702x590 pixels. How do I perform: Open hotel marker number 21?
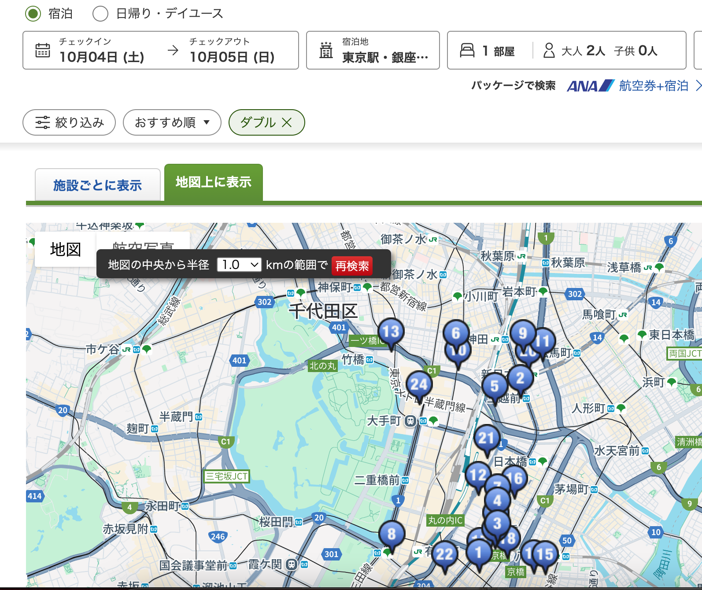[487, 438]
